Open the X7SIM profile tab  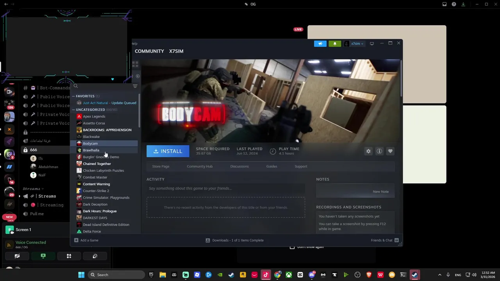(176, 51)
